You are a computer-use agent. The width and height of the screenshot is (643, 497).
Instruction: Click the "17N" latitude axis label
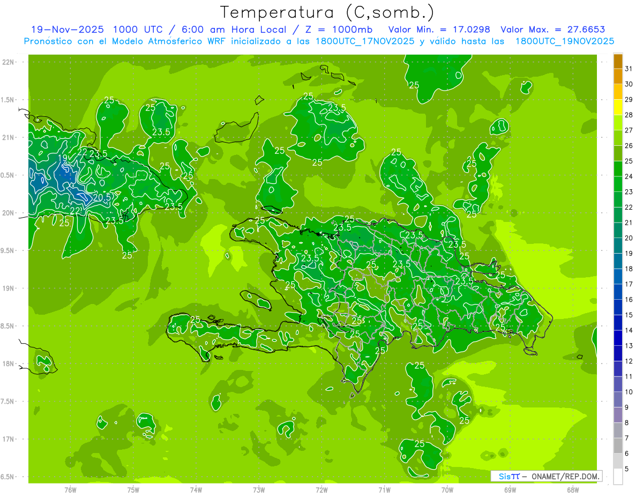click(x=8, y=439)
